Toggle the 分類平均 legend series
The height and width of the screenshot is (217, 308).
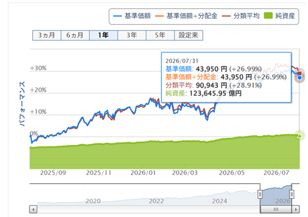pos(241,16)
